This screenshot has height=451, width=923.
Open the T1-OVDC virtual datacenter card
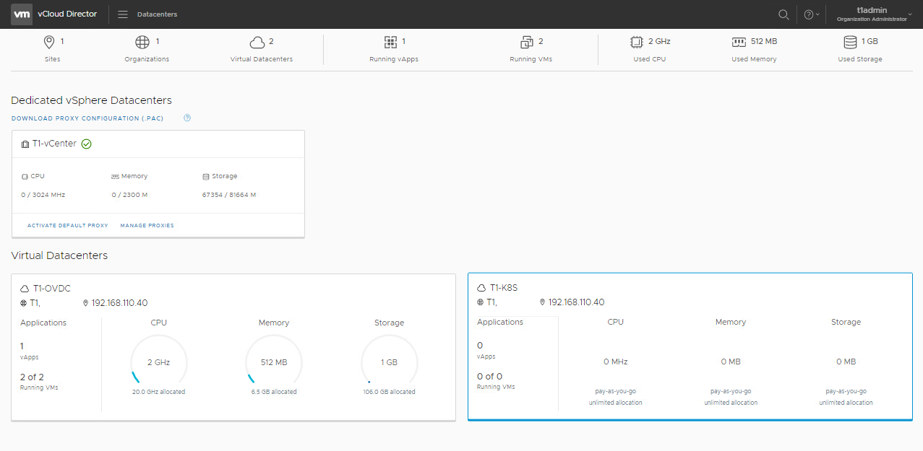click(52, 289)
